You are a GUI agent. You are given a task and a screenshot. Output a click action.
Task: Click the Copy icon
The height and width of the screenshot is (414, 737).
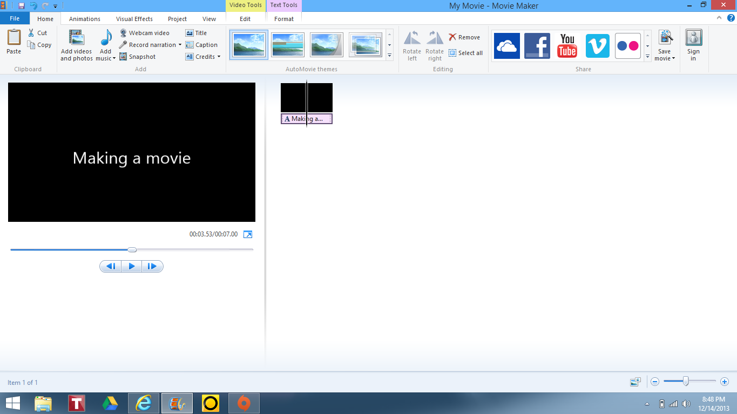coord(31,45)
